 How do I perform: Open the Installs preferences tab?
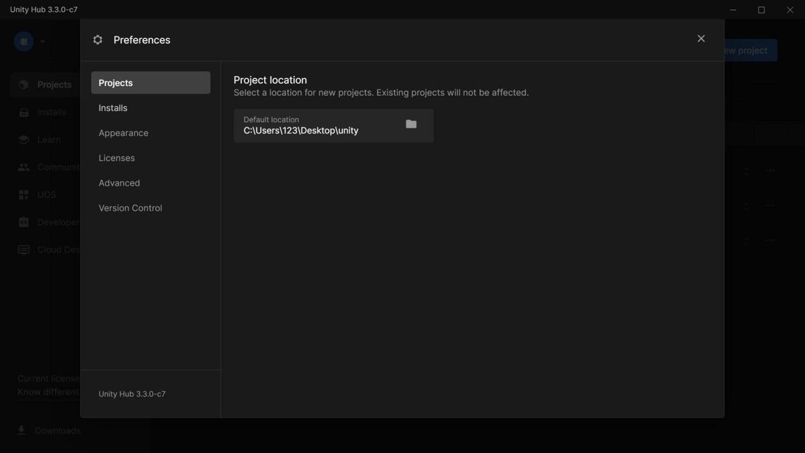click(x=151, y=108)
